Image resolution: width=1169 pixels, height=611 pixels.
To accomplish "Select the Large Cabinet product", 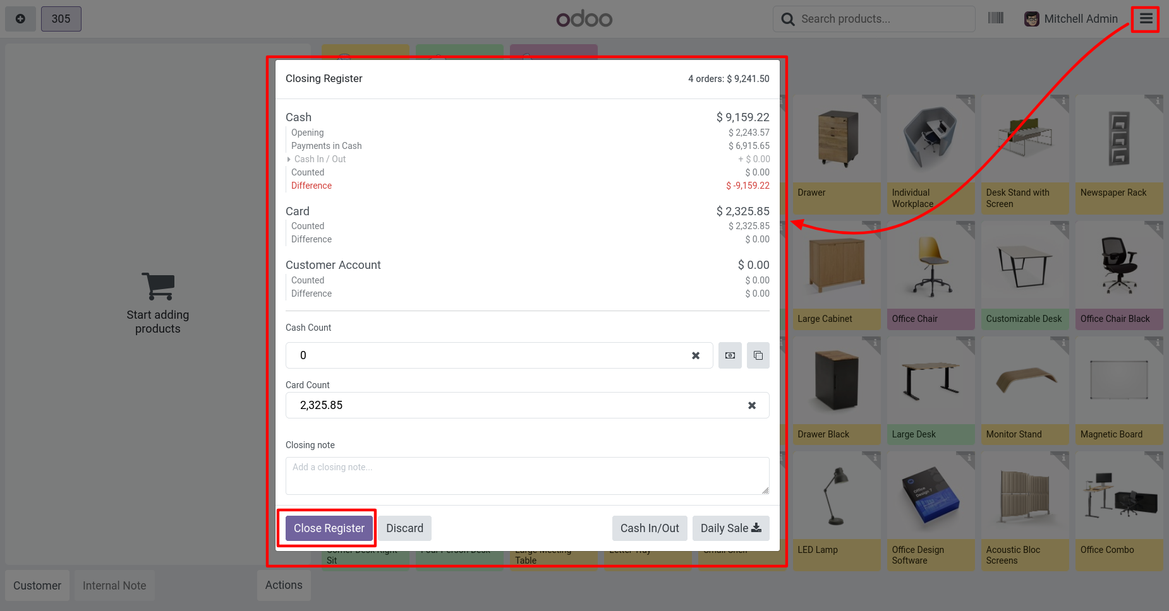I will (x=837, y=275).
